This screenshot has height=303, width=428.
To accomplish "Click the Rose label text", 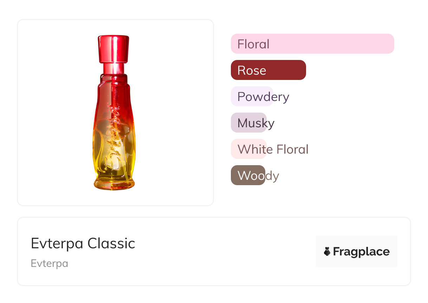I will point(252,70).
